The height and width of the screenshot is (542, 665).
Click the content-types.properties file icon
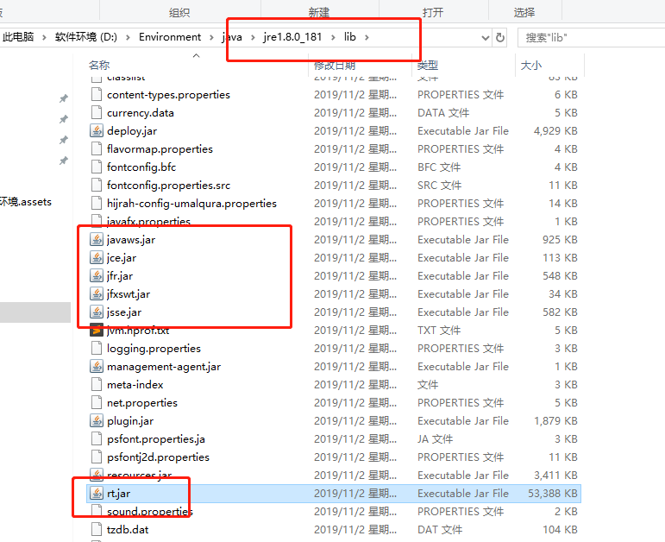(x=97, y=94)
